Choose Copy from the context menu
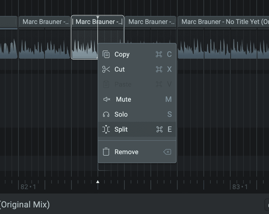The image size is (269, 214). pos(122,54)
